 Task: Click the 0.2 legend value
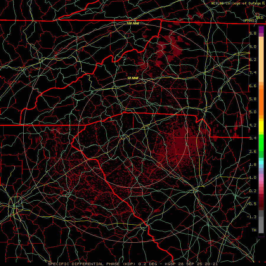253,191
